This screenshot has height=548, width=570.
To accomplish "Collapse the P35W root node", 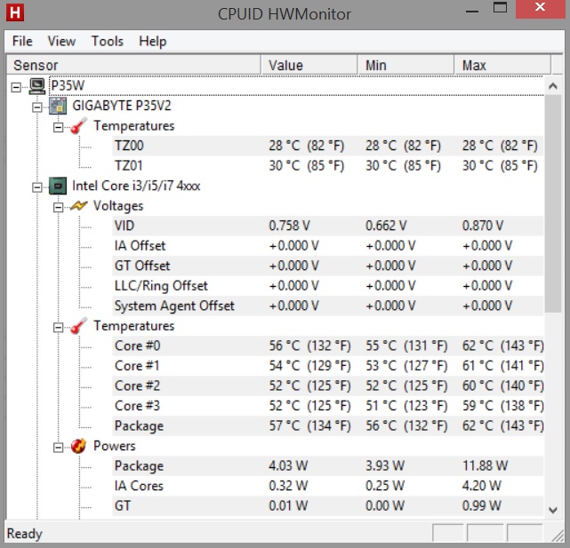I will click(x=16, y=87).
